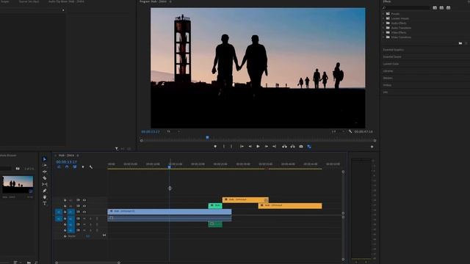Click the Extract button
470x264 pixels.
[292, 147]
